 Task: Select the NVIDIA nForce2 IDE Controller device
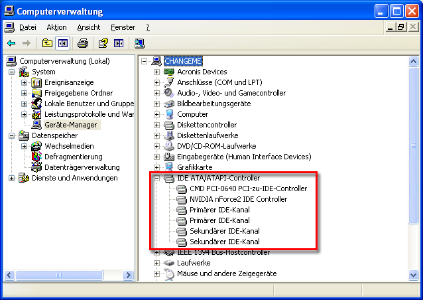(x=238, y=199)
